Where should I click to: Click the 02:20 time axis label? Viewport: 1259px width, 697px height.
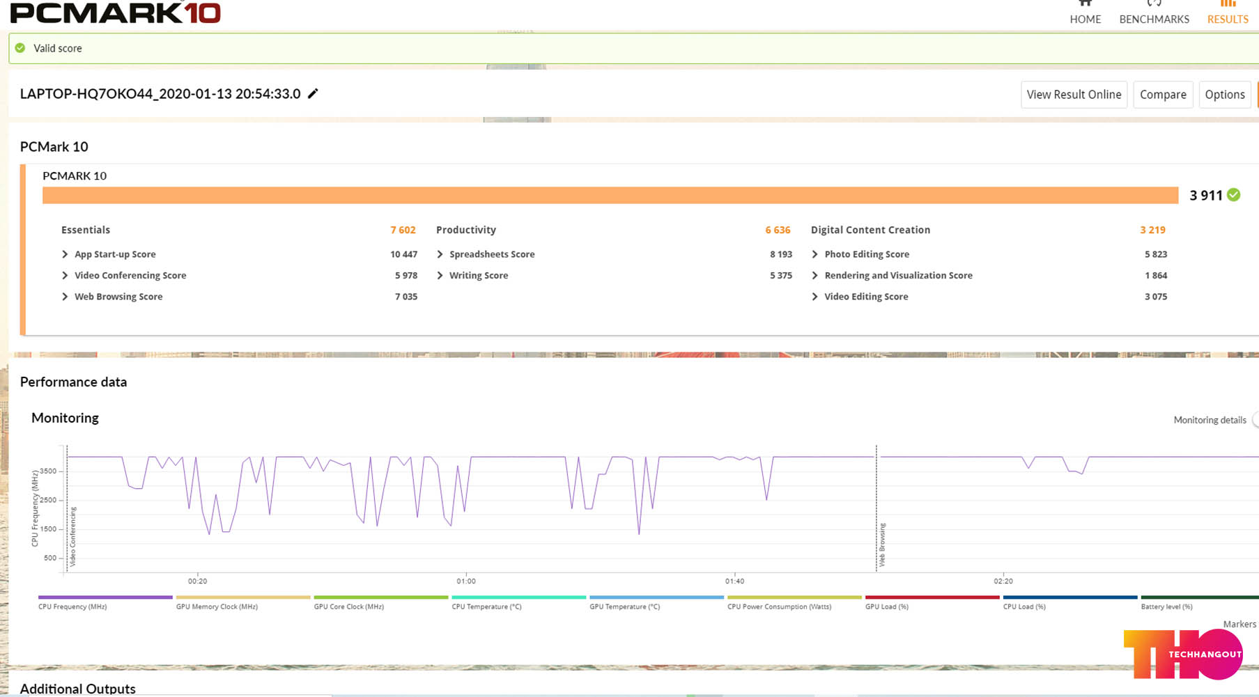tap(1003, 581)
